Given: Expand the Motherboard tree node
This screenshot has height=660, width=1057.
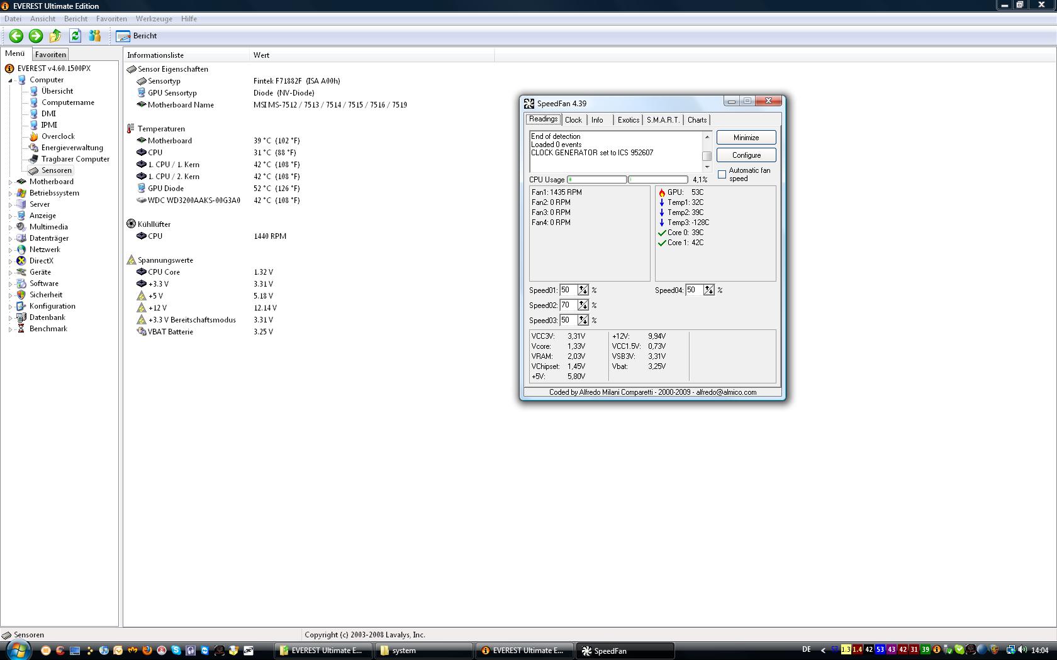Looking at the screenshot, I should coord(10,182).
